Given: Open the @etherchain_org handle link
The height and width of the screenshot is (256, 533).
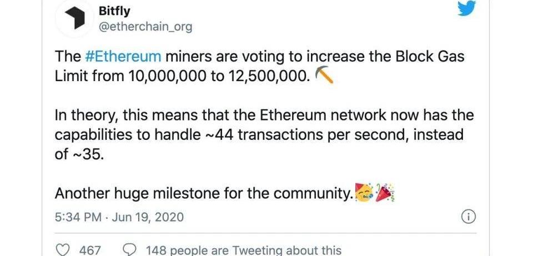Looking at the screenshot, I should pos(145,27).
